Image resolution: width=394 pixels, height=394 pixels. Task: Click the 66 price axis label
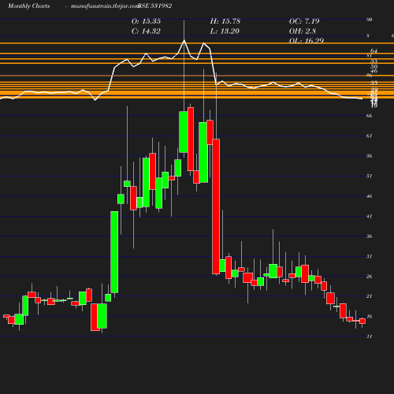click(x=369, y=116)
